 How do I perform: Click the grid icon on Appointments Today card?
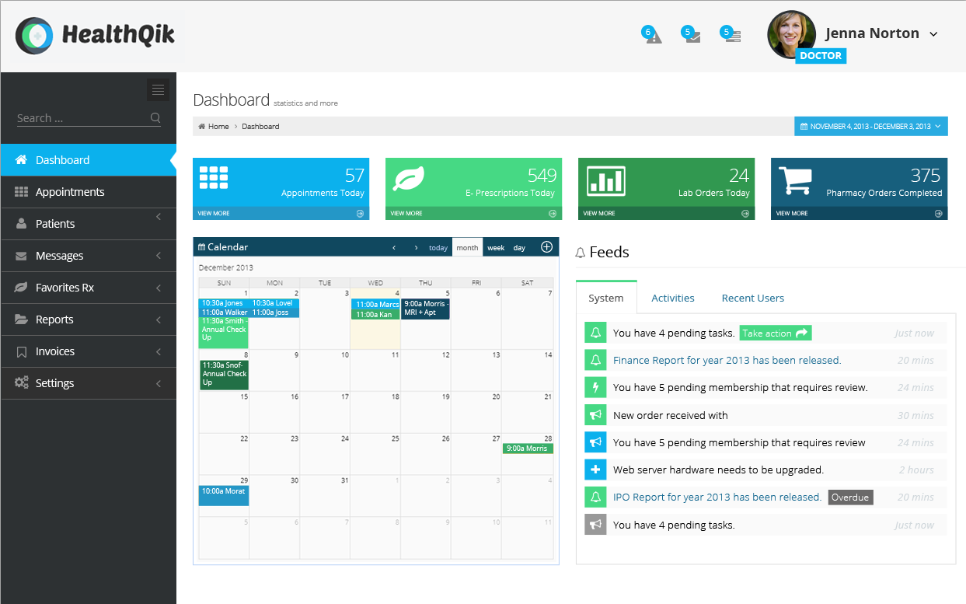point(214,178)
